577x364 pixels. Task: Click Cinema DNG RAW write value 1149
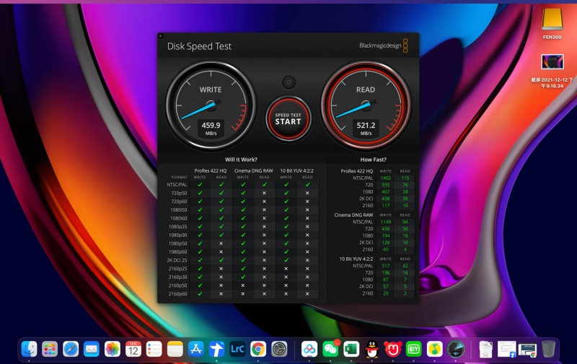coord(386,222)
